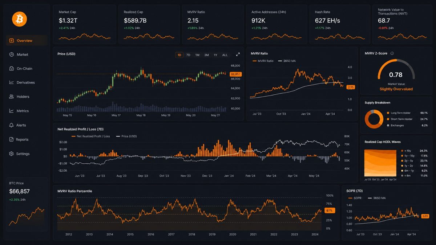Toggle Net Realized Profit / Loss series
The height and width of the screenshot is (245, 436).
tap(91, 136)
